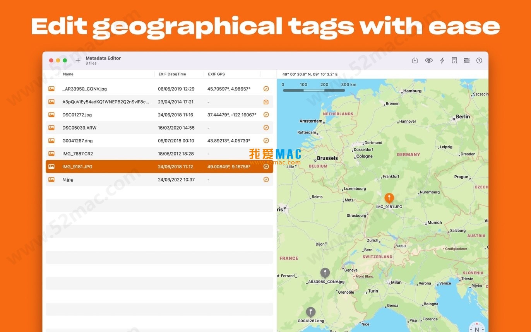Open help with the question mark icon
Image resolution: width=531 pixels, height=332 pixels.
pyautogui.click(x=479, y=60)
